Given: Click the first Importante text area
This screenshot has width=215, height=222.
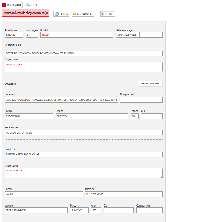Looking at the screenshot, I should tap(84, 67).
